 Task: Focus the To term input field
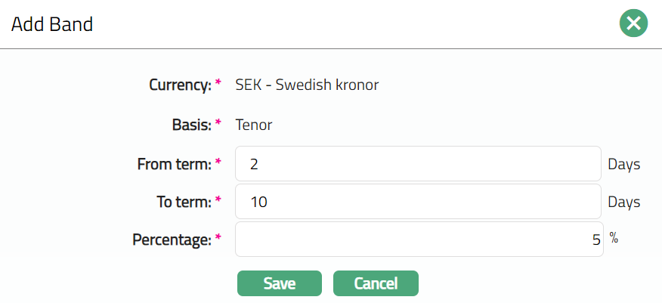(x=418, y=202)
